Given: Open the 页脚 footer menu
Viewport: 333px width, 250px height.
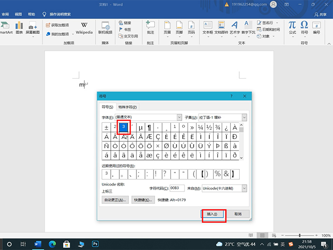Looking at the screenshot, I should point(179,29).
